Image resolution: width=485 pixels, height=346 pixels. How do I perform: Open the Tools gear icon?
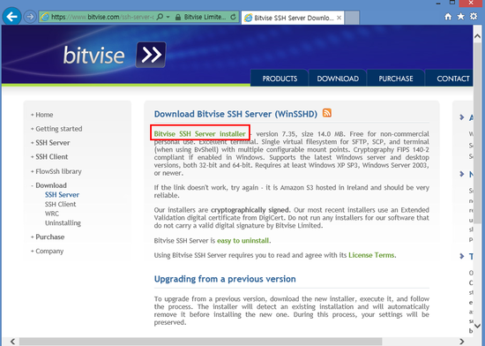click(x=474, y=16)
